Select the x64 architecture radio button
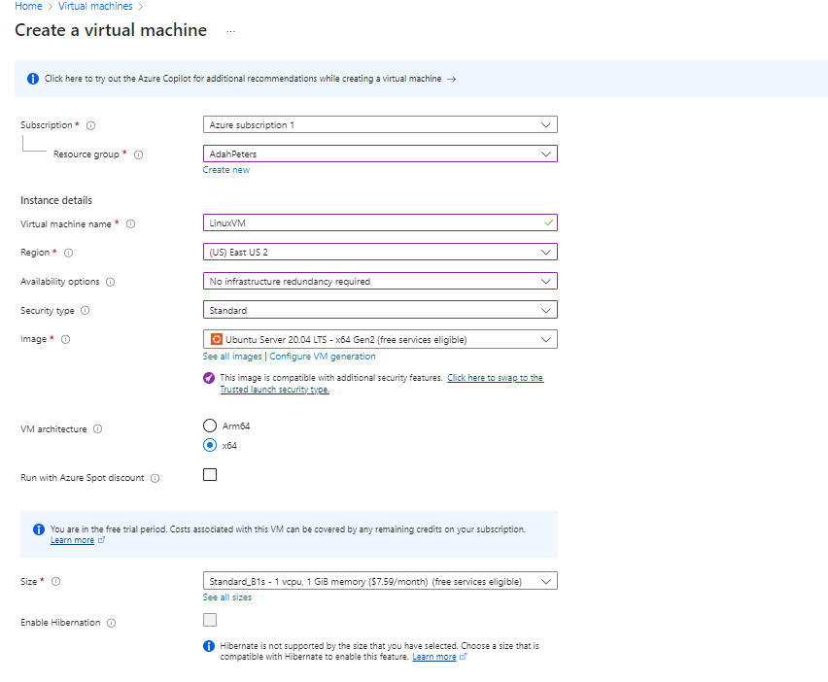Screen dimensions: 828x682 (x=210, y=446)
